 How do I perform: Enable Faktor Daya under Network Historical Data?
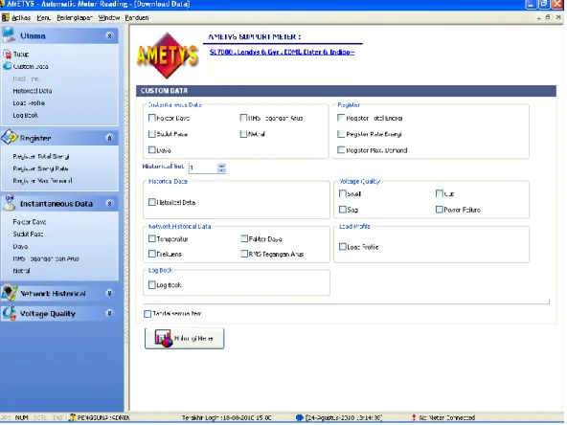tap(244, 238)
